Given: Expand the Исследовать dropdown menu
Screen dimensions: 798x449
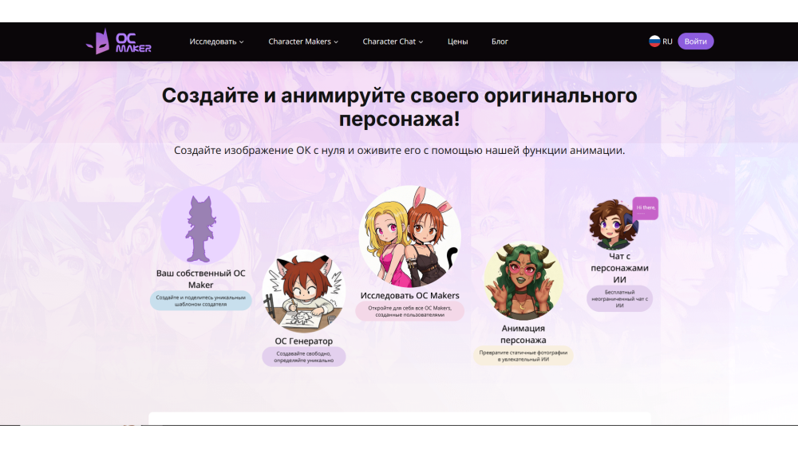Looking at the screenshot, I should pos(216,41).
